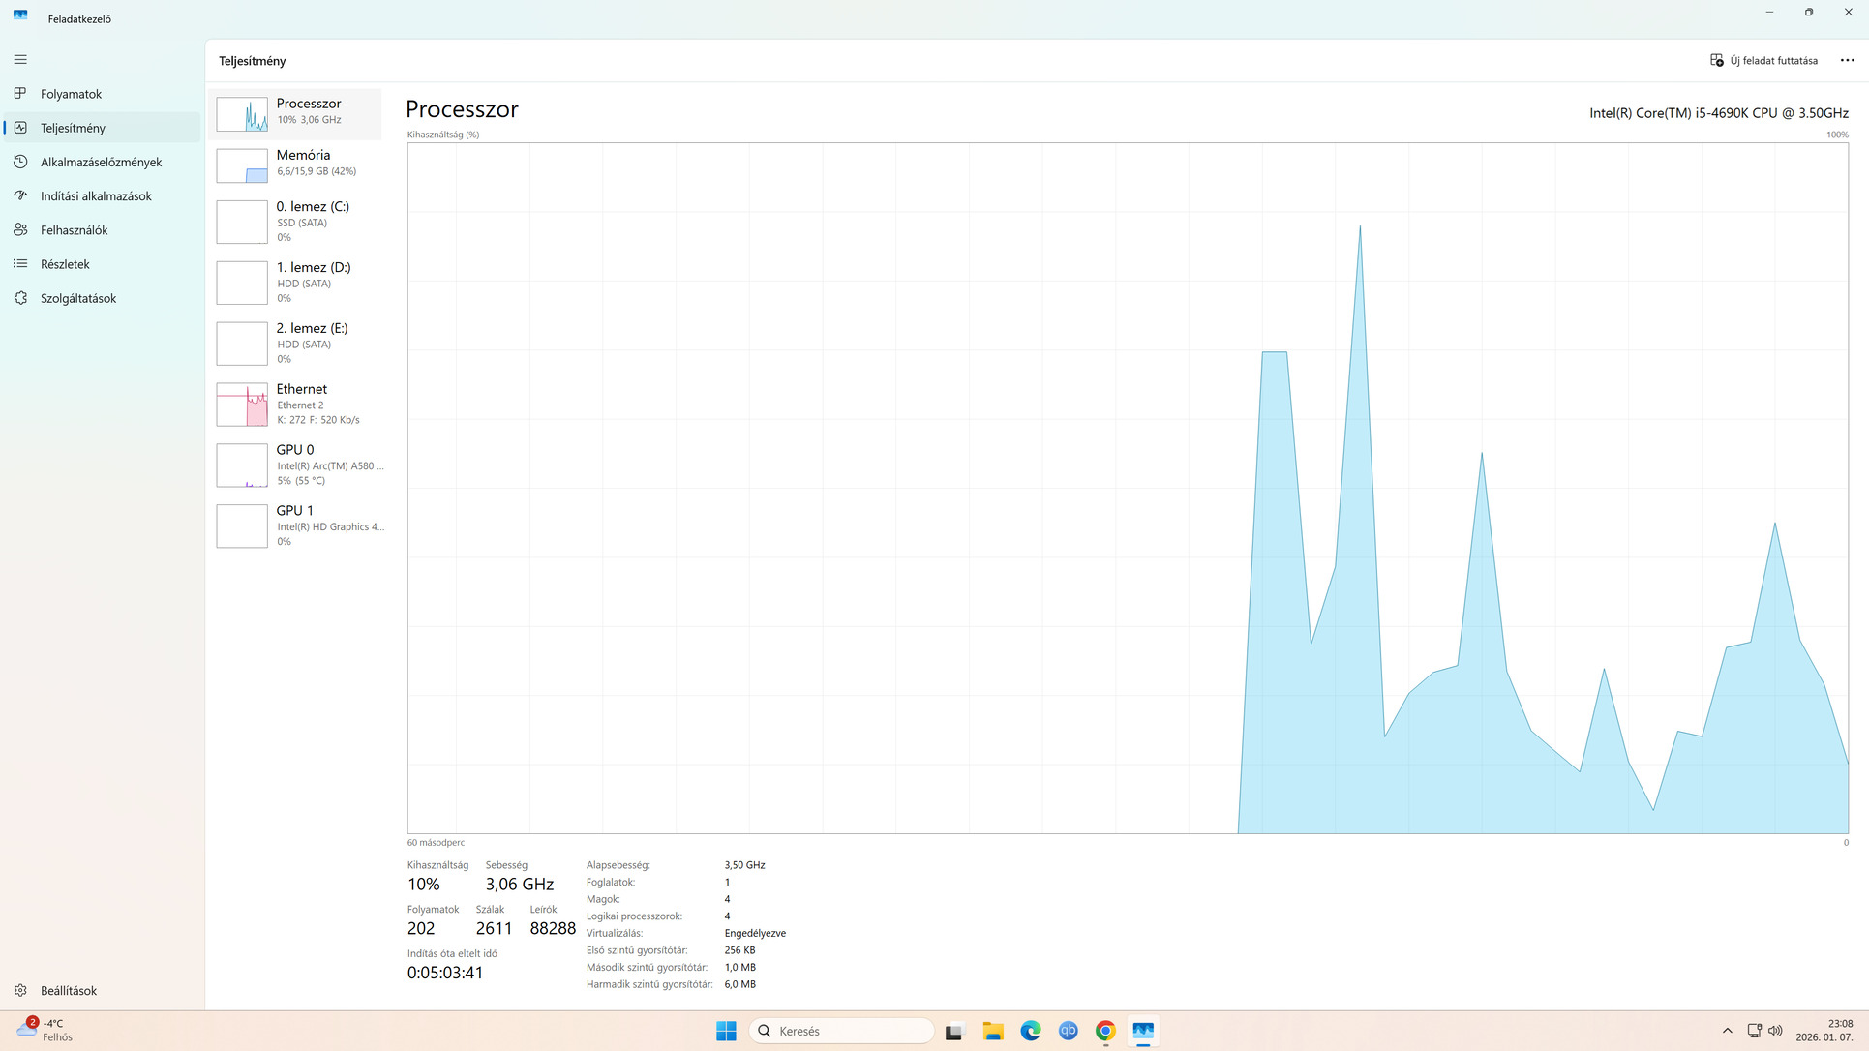The image size is (1869, 1051).
Task: Click the Szolgáltatások services gear icon
Action: 20,298
